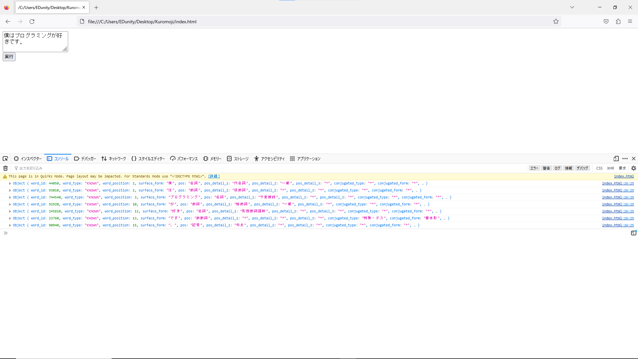The height and width of the screenshot is (359, 638).
Task: Open the メモリー panel icon
Action: 212,159
